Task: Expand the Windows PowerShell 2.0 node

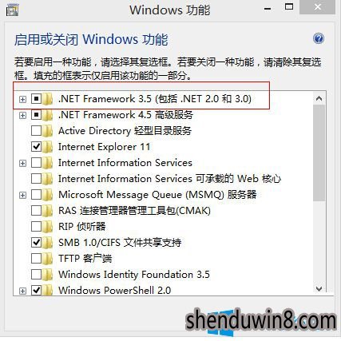Action: coord(22,291)
